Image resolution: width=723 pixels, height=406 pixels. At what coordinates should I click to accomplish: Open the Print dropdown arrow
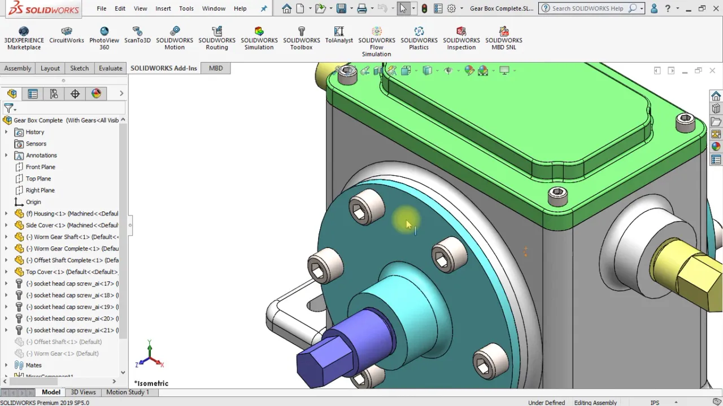(x=372, y=8)
